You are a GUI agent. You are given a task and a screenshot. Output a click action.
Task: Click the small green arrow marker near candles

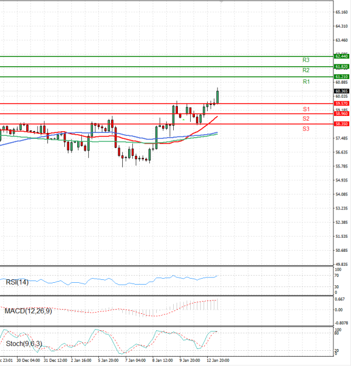(x=184, y=119)
